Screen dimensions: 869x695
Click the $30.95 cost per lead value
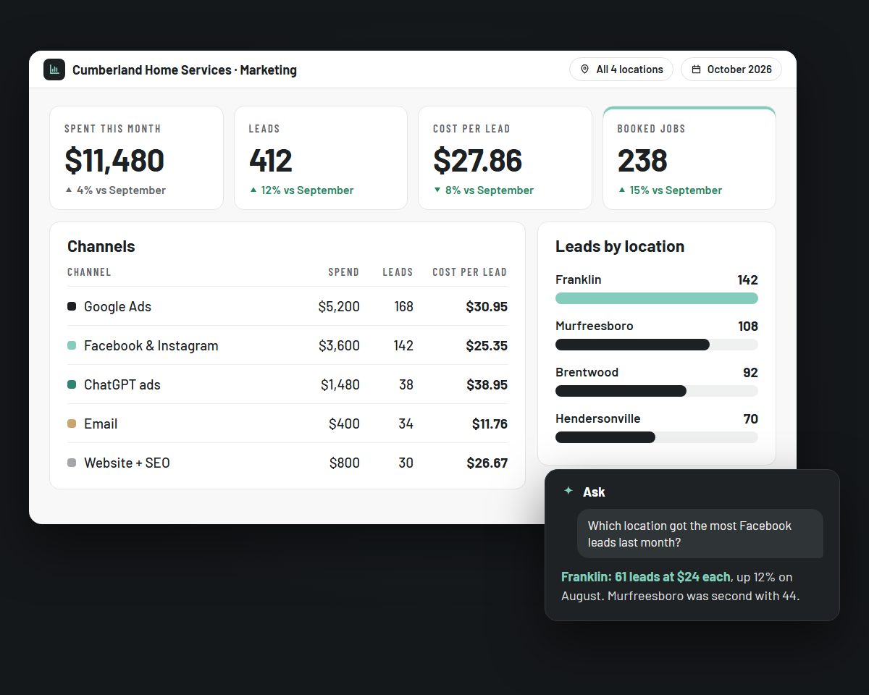(487, 306)
